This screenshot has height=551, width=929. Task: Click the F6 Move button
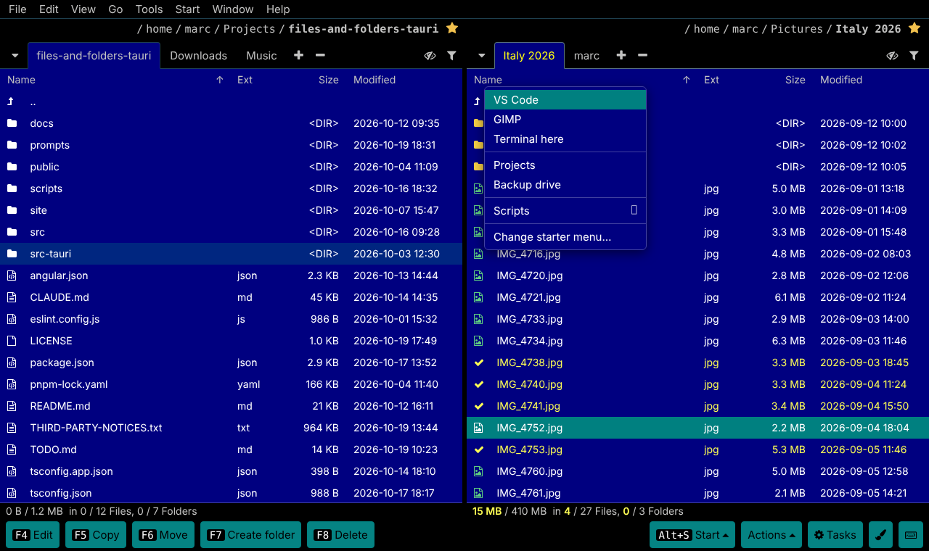[163, 535]
